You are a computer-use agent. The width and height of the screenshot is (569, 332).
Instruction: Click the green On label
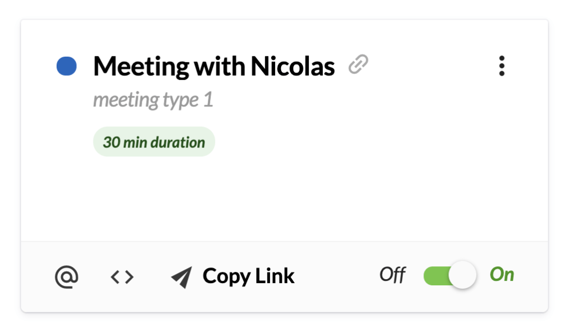coord(502,274)
